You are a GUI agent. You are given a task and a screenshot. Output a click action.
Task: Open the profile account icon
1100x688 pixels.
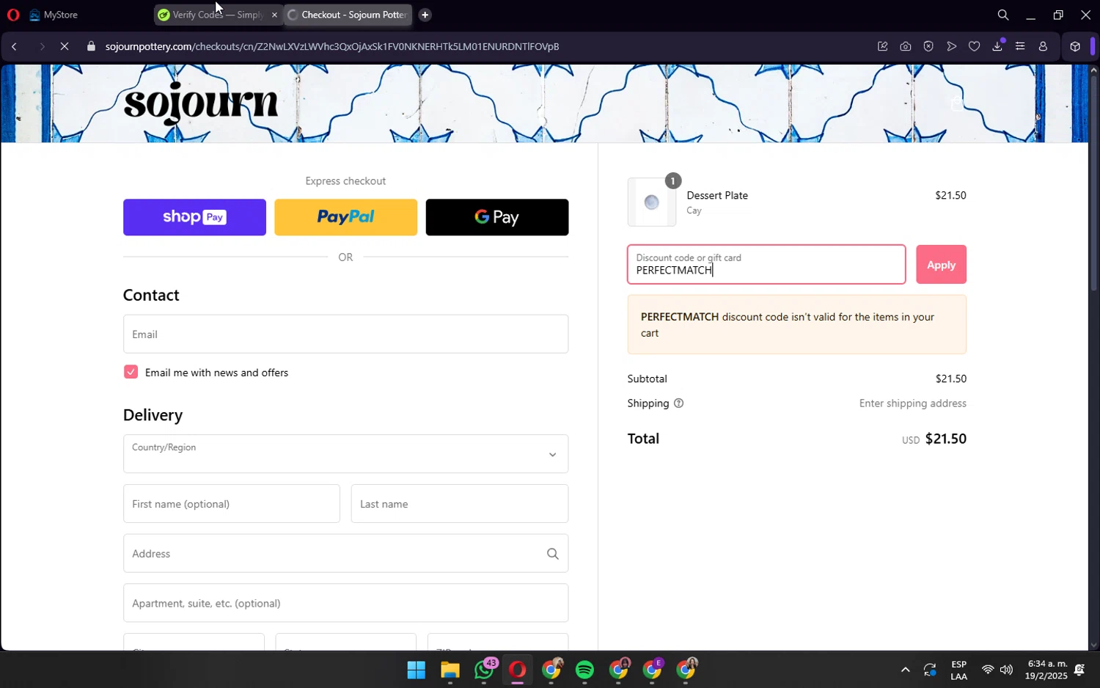[x=1043, y=46]
